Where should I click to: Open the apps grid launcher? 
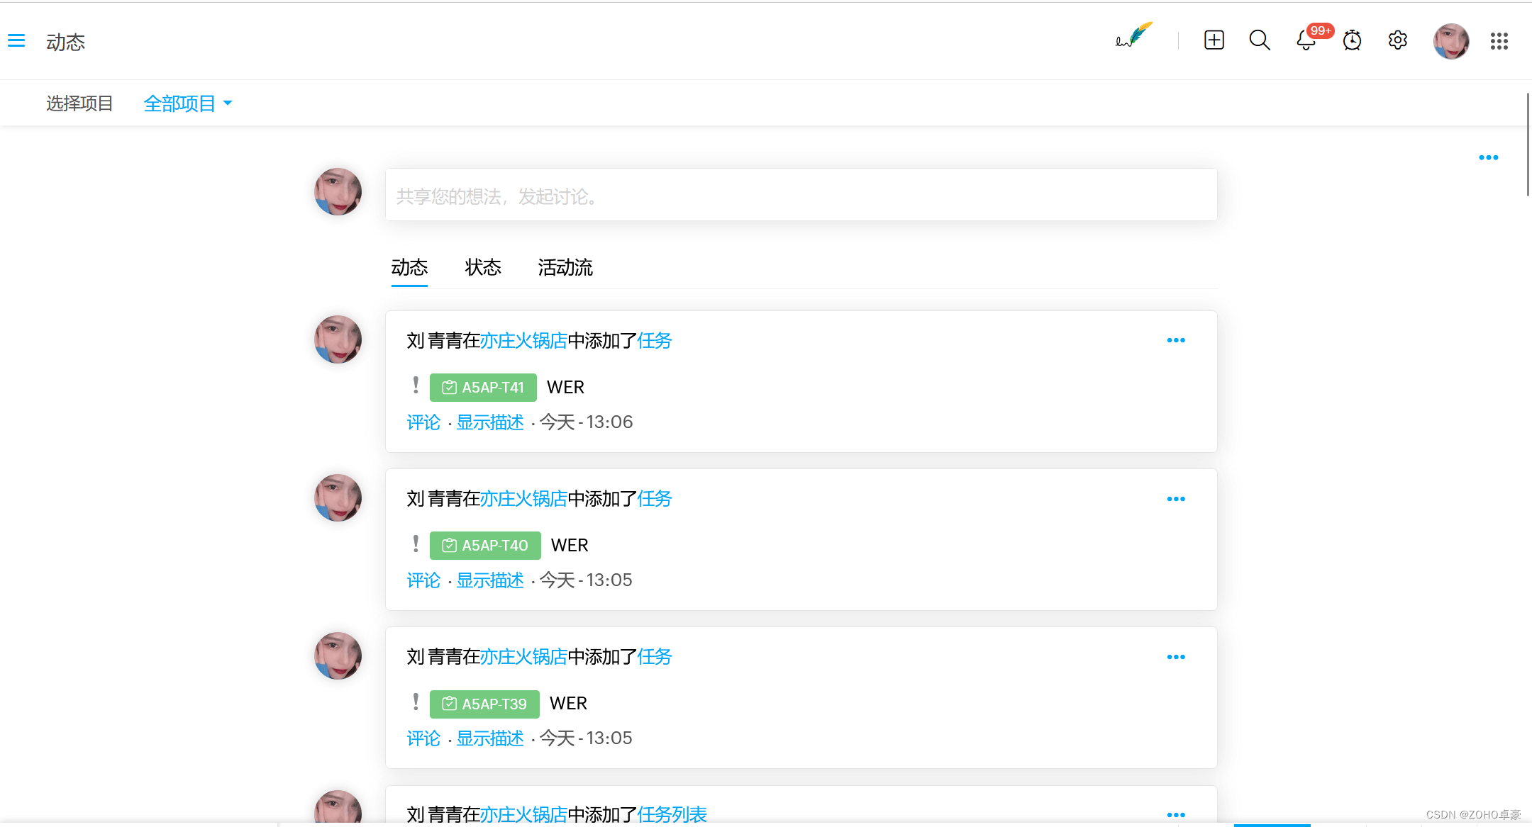click(1499, 41)
